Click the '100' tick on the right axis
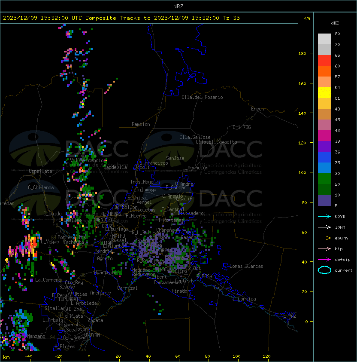Screen dimensions: 357x362 tap(302, 173)
